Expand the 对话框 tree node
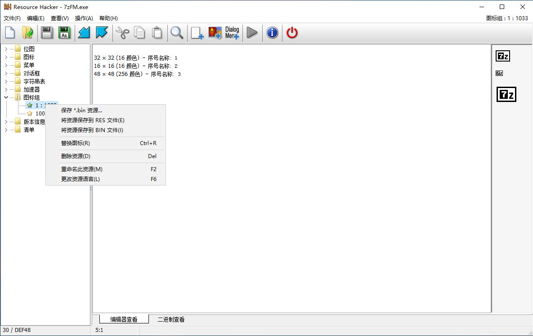 pyautogui.click(x=6, y=73)
